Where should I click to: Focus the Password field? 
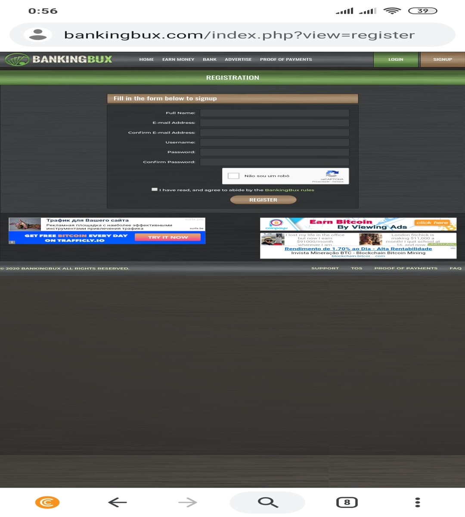tap(275, 152)
